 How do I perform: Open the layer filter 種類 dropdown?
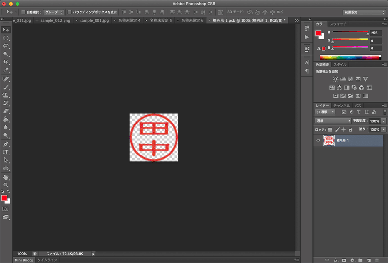click(325, 112)
